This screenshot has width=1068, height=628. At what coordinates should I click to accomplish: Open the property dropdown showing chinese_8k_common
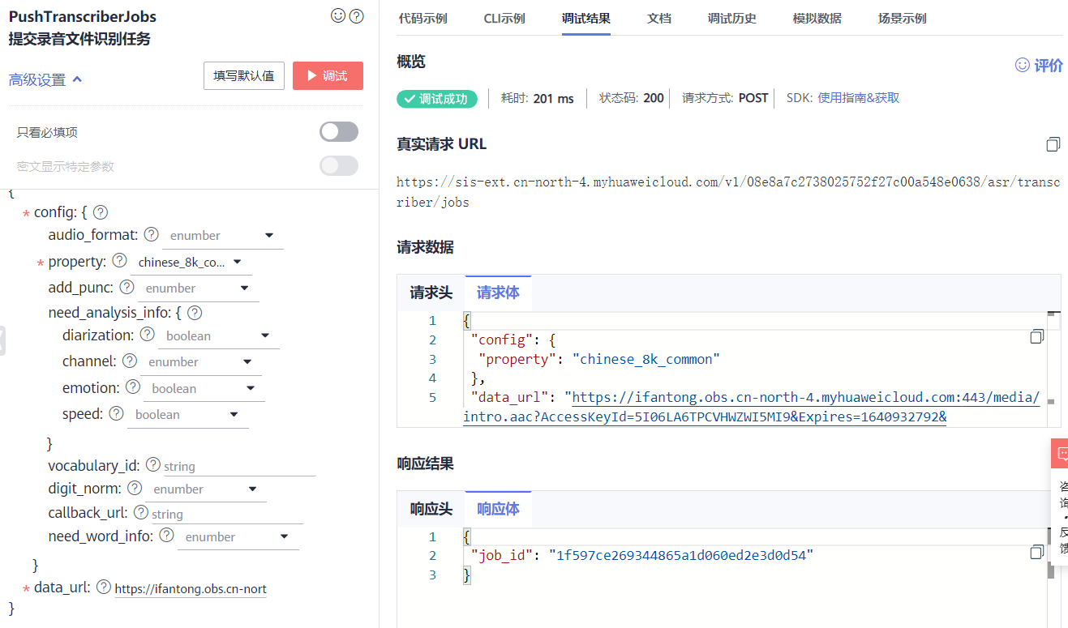tap(191, 262)
